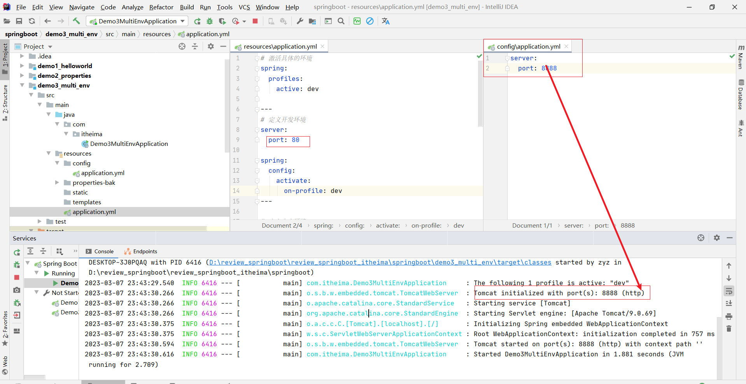Collapse the Spring Boot node in Services

pyautogui.click(x=28, y=263)
